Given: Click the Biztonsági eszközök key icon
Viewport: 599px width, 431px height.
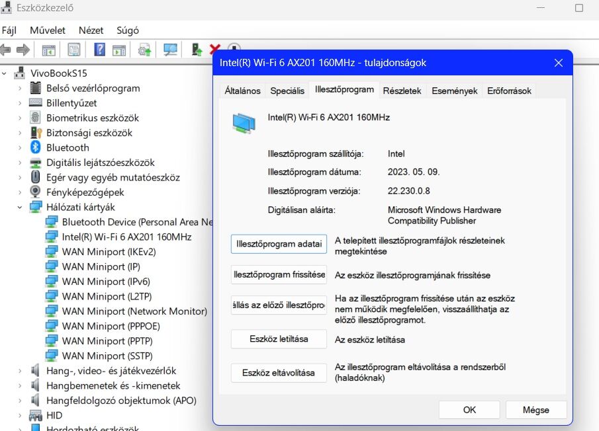Looking at the screenshot, I should (x=36, y=132).
